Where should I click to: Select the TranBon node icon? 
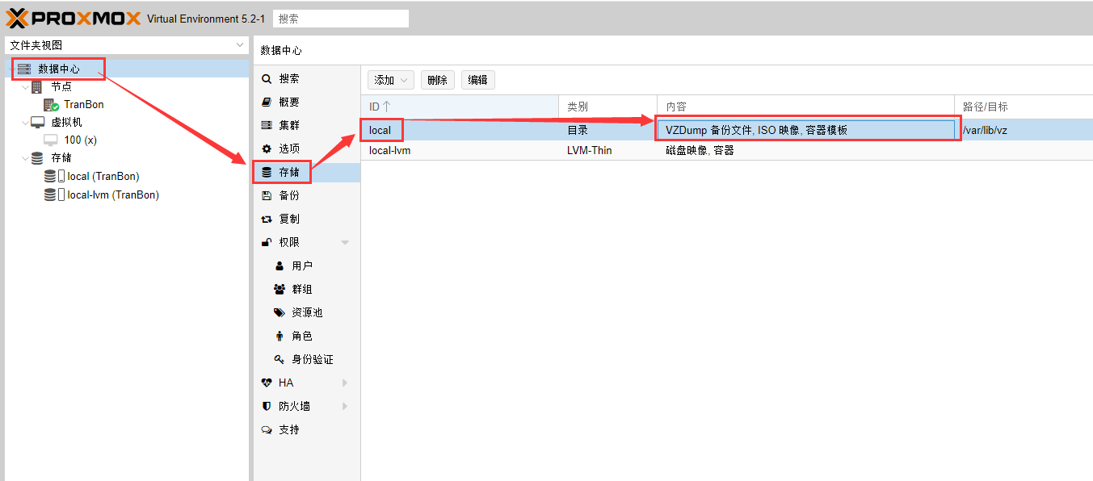(51, 105)
